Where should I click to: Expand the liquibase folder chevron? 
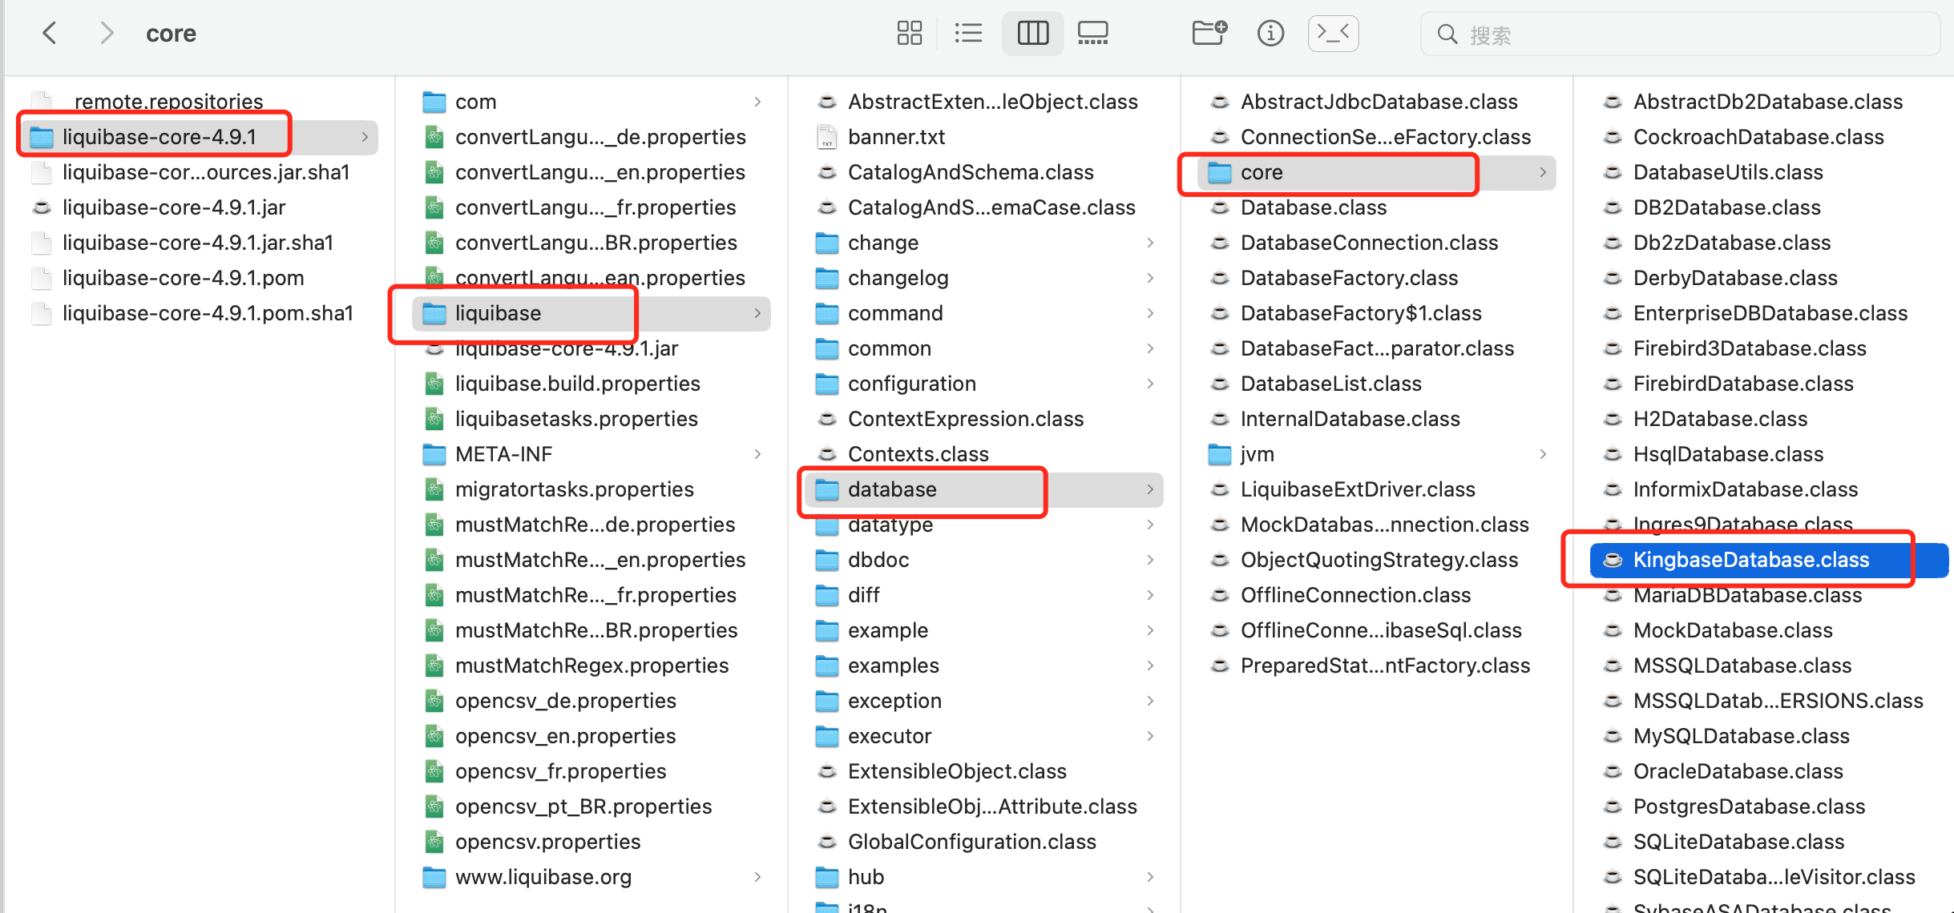(x=757, y=313)
